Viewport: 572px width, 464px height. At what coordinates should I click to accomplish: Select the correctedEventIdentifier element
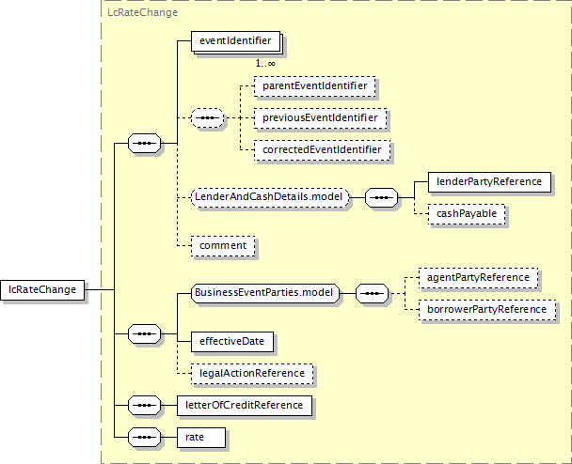click(322, 150)
